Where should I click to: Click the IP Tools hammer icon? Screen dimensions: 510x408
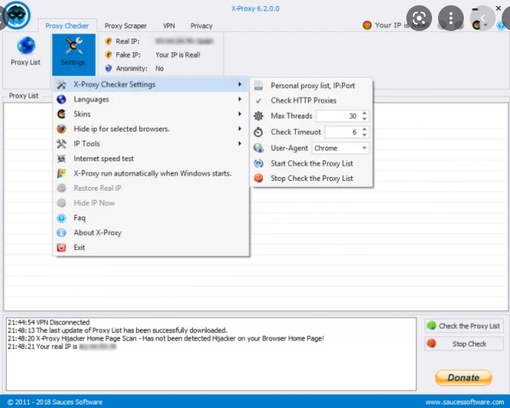pyautogui.click(x=61, y=144)
